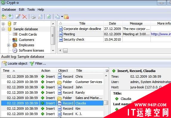Open the Database menu

9,9
